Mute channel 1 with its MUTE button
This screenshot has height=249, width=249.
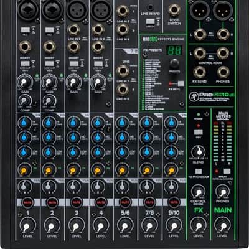(28, 202)
